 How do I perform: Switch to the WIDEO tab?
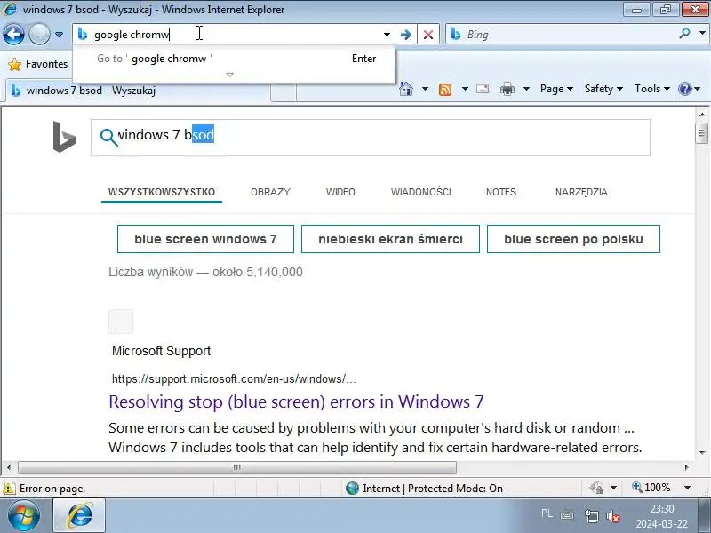340,192
